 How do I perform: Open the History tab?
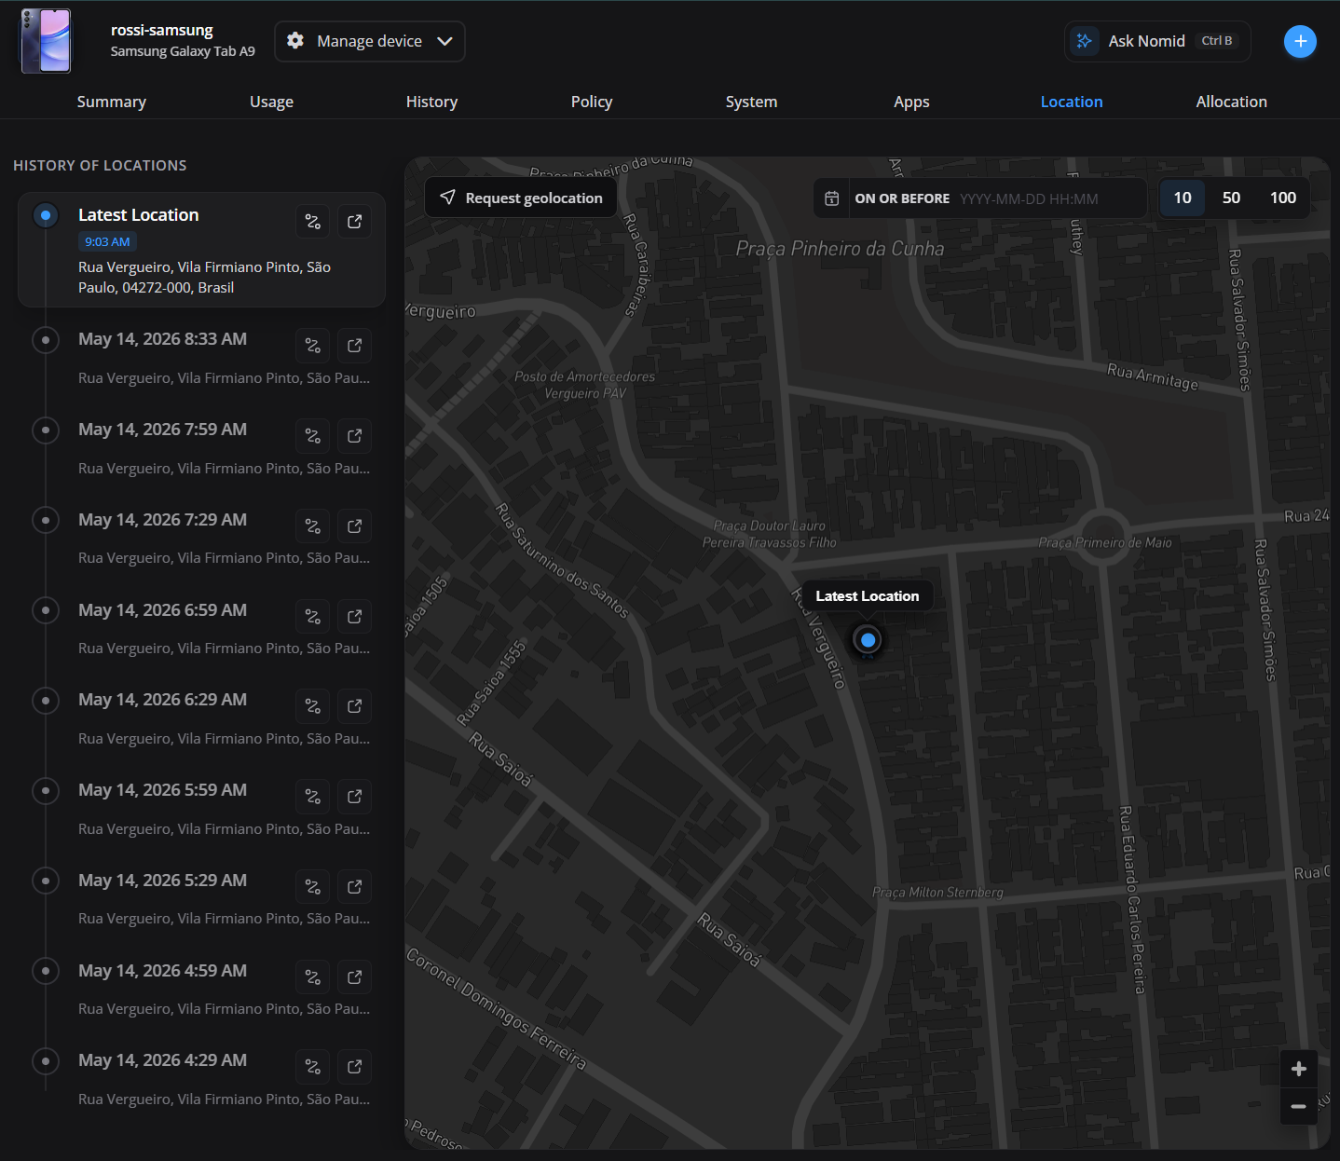pyautogui.click(x=432, y=102)
